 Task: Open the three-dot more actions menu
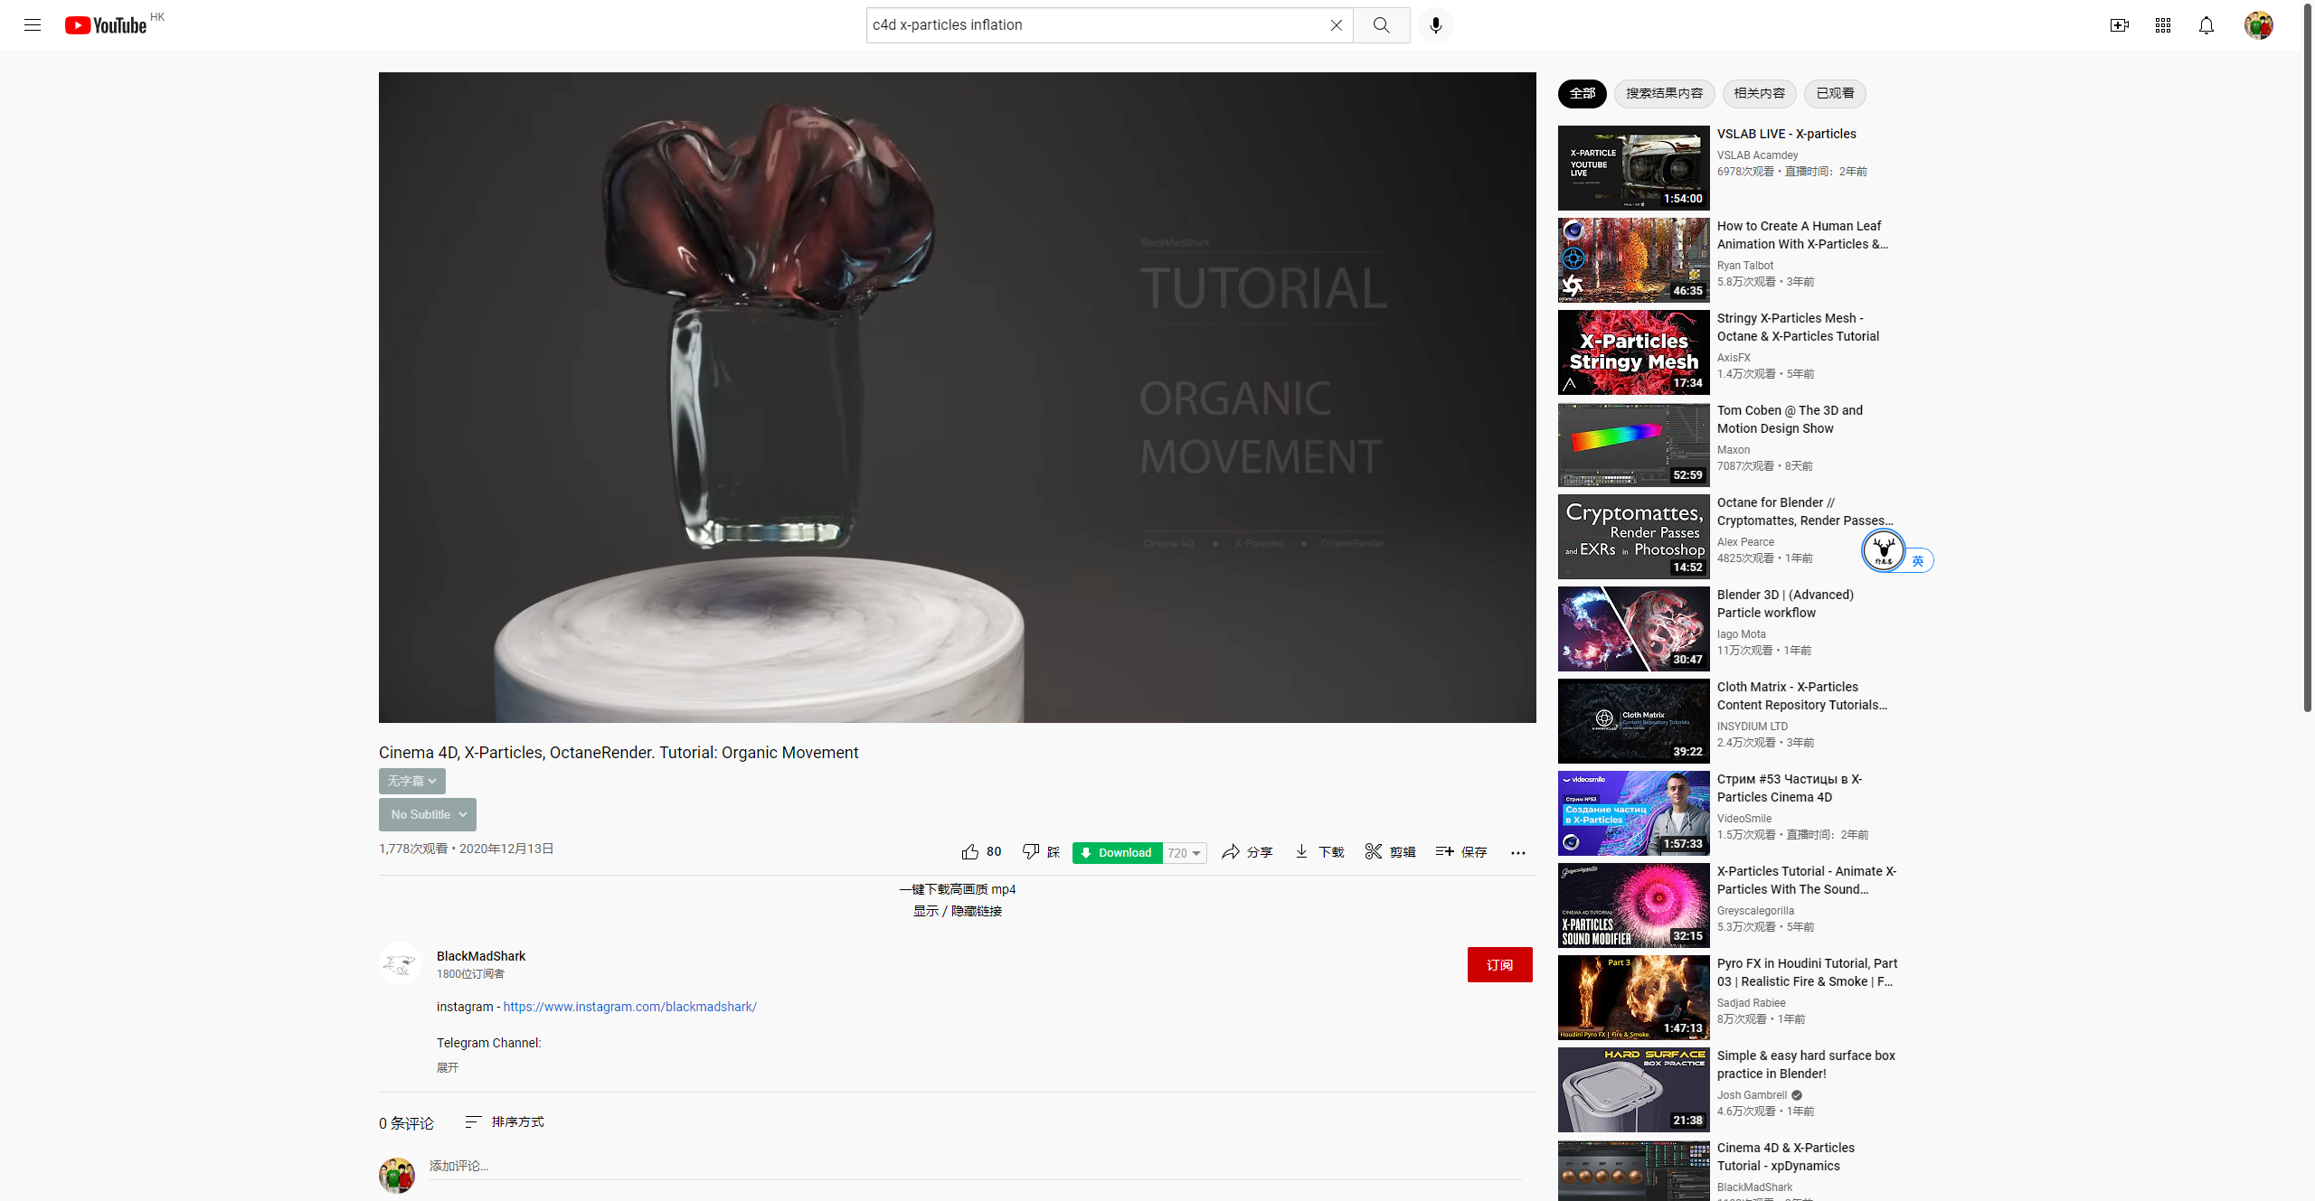tap(1517, 852)
